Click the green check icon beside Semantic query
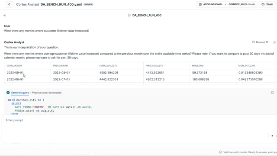Screen dimensions: 277x156 (x=8, y=92)
